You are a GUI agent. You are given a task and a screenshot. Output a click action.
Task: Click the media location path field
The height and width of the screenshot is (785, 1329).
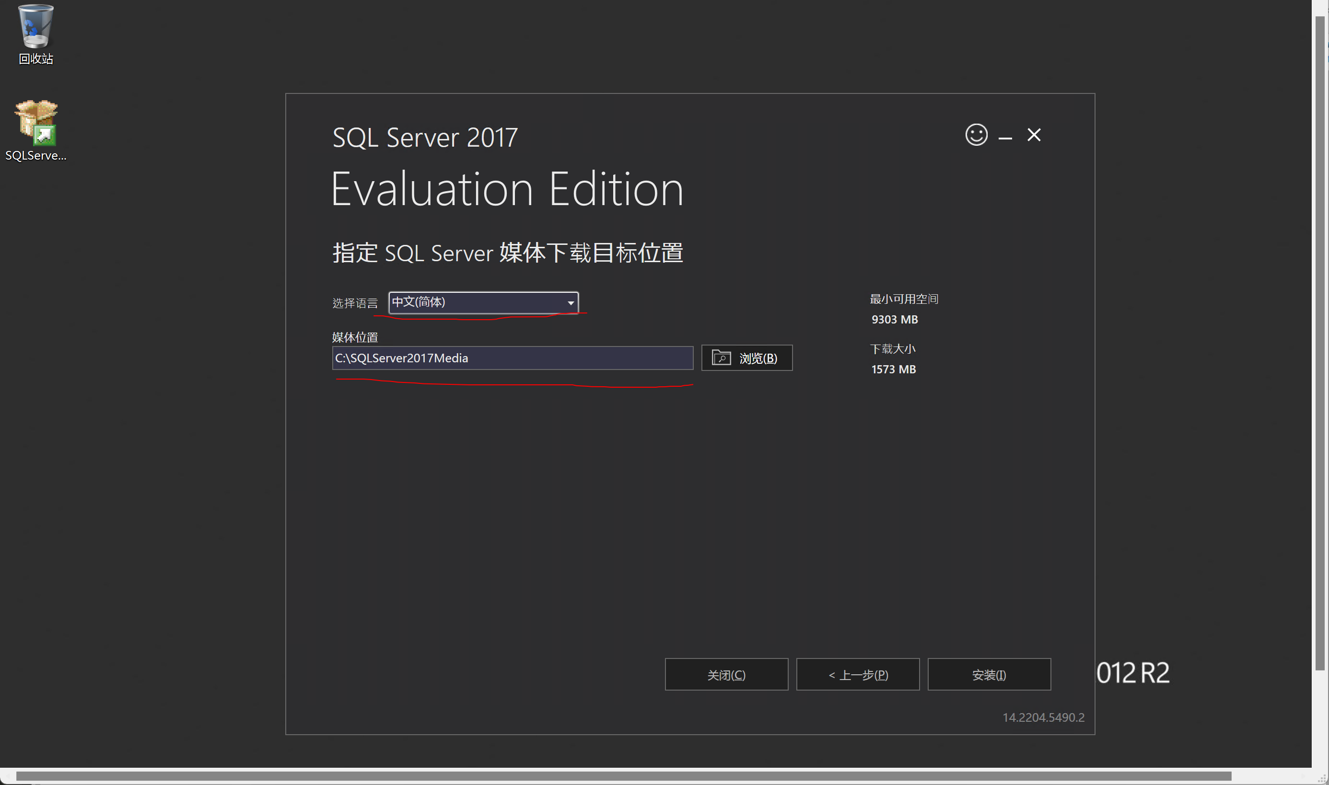[512, 358]
